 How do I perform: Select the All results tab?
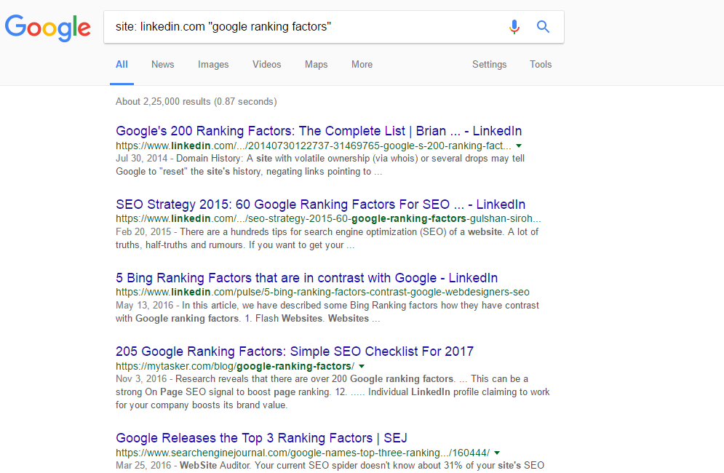pyautogui.click(x=122, y=65)
